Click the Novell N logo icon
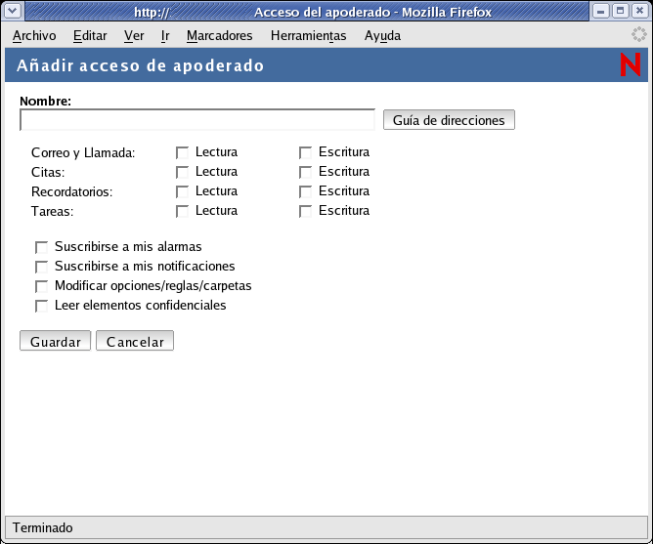Screen dimensions: 653x544 click(631, 65)
